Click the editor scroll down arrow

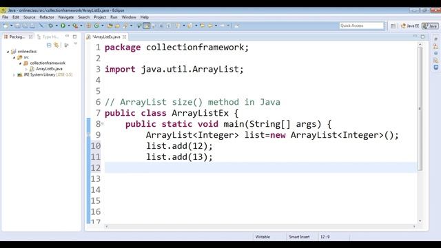[420, 221]
